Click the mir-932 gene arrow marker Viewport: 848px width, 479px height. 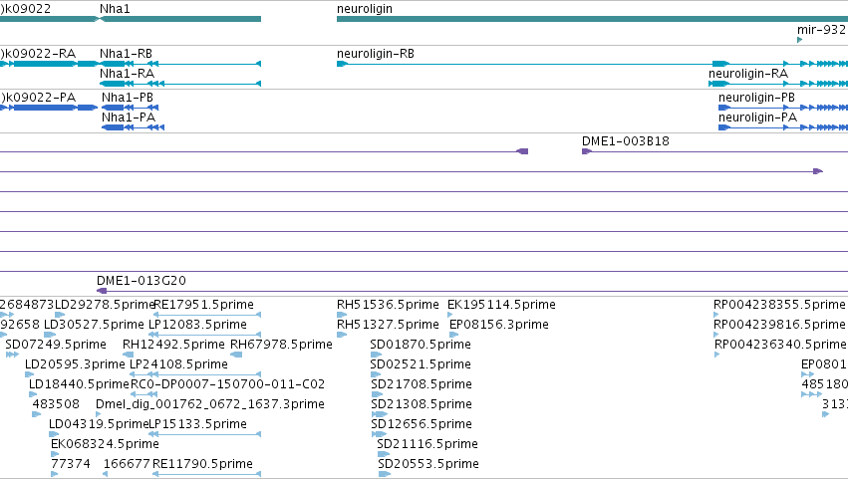pos(800,40)
